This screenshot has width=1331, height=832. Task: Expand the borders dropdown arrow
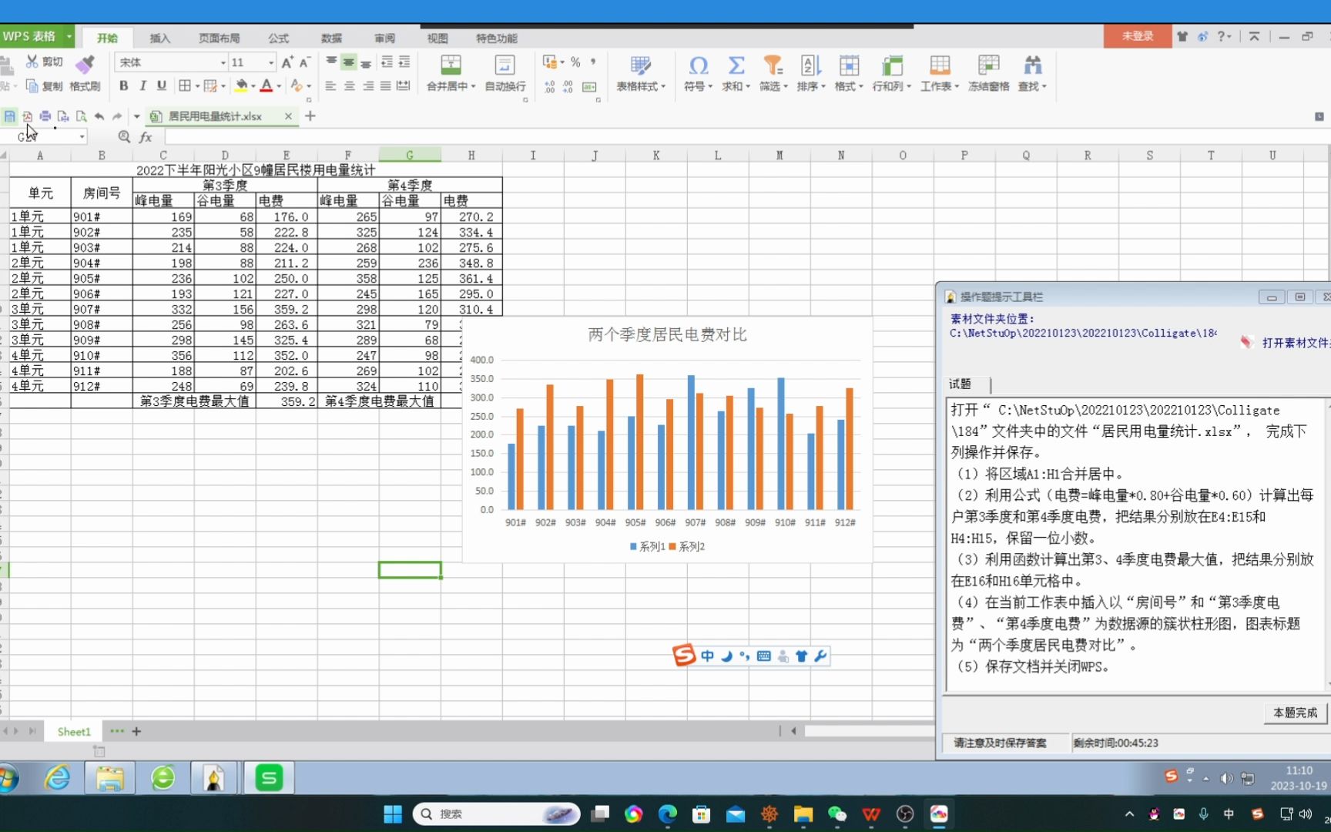click(x=197, y=86)
